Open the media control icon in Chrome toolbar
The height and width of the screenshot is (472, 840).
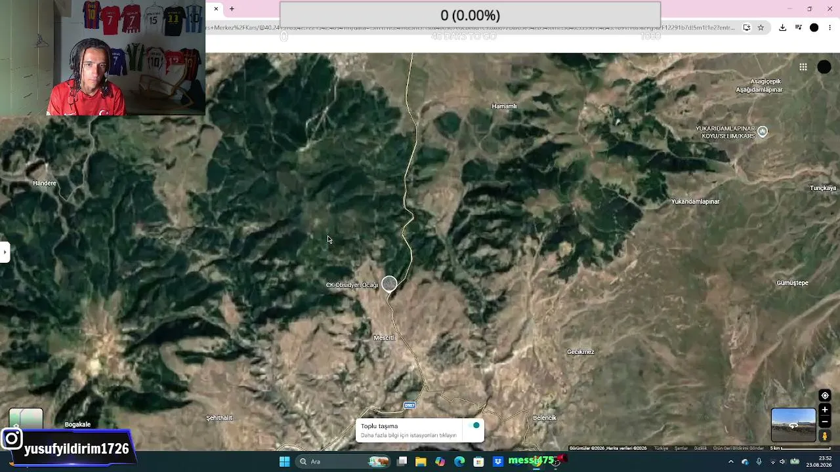point(798,28)
